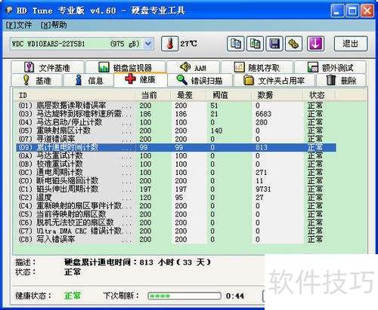This screenshot has width=378, height=310.
Task: Switch to the 删除 tab
Action: pyautogui.click(x=341, y=81)
